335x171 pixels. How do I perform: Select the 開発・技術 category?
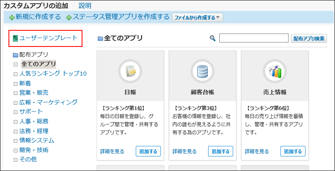tap(34, 150)
